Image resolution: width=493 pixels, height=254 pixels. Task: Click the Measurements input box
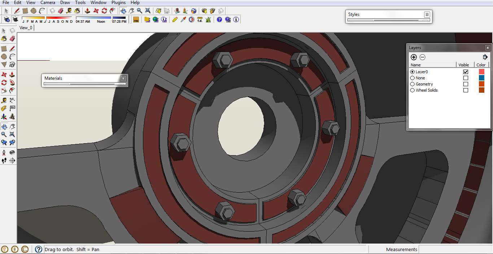(455, 249)
